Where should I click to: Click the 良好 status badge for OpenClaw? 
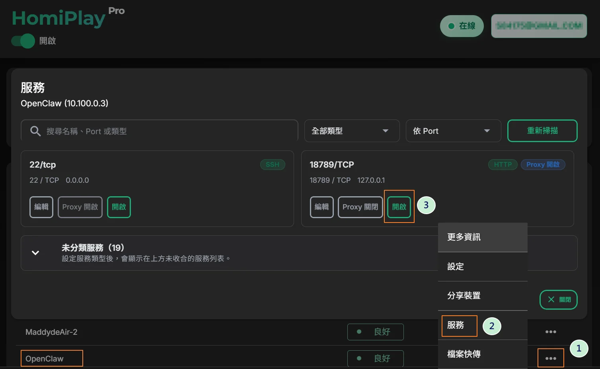coord(376,359)
